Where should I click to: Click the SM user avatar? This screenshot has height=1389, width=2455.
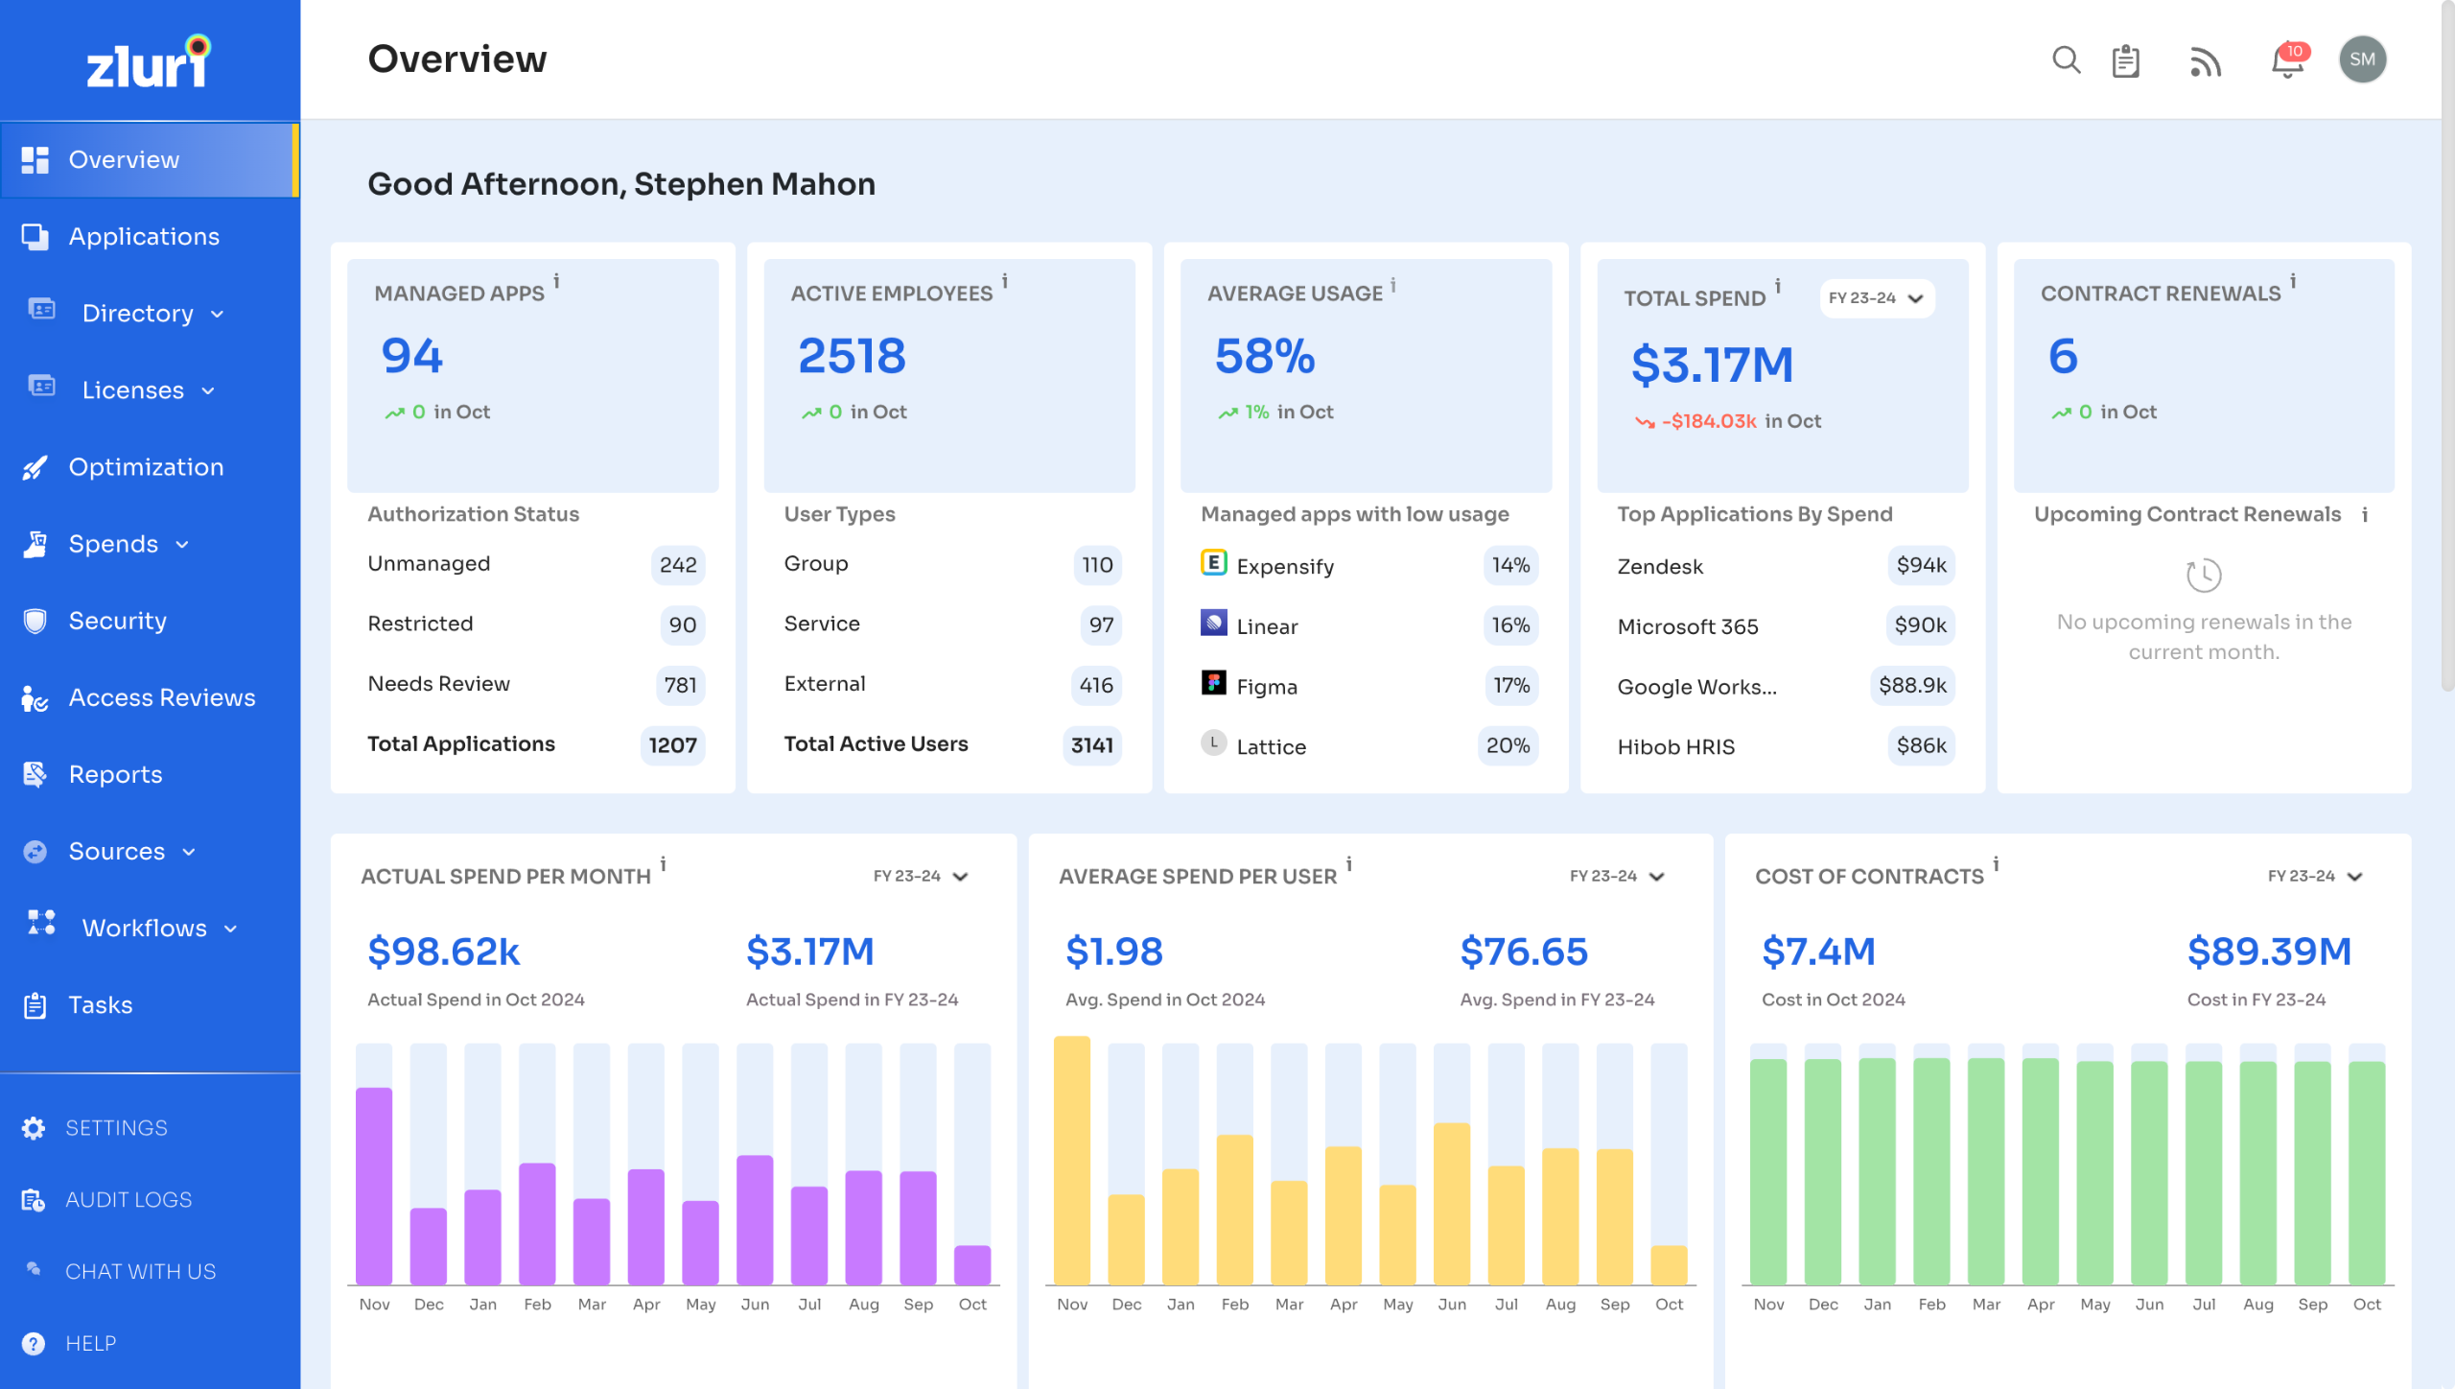tap(2362, 59)
